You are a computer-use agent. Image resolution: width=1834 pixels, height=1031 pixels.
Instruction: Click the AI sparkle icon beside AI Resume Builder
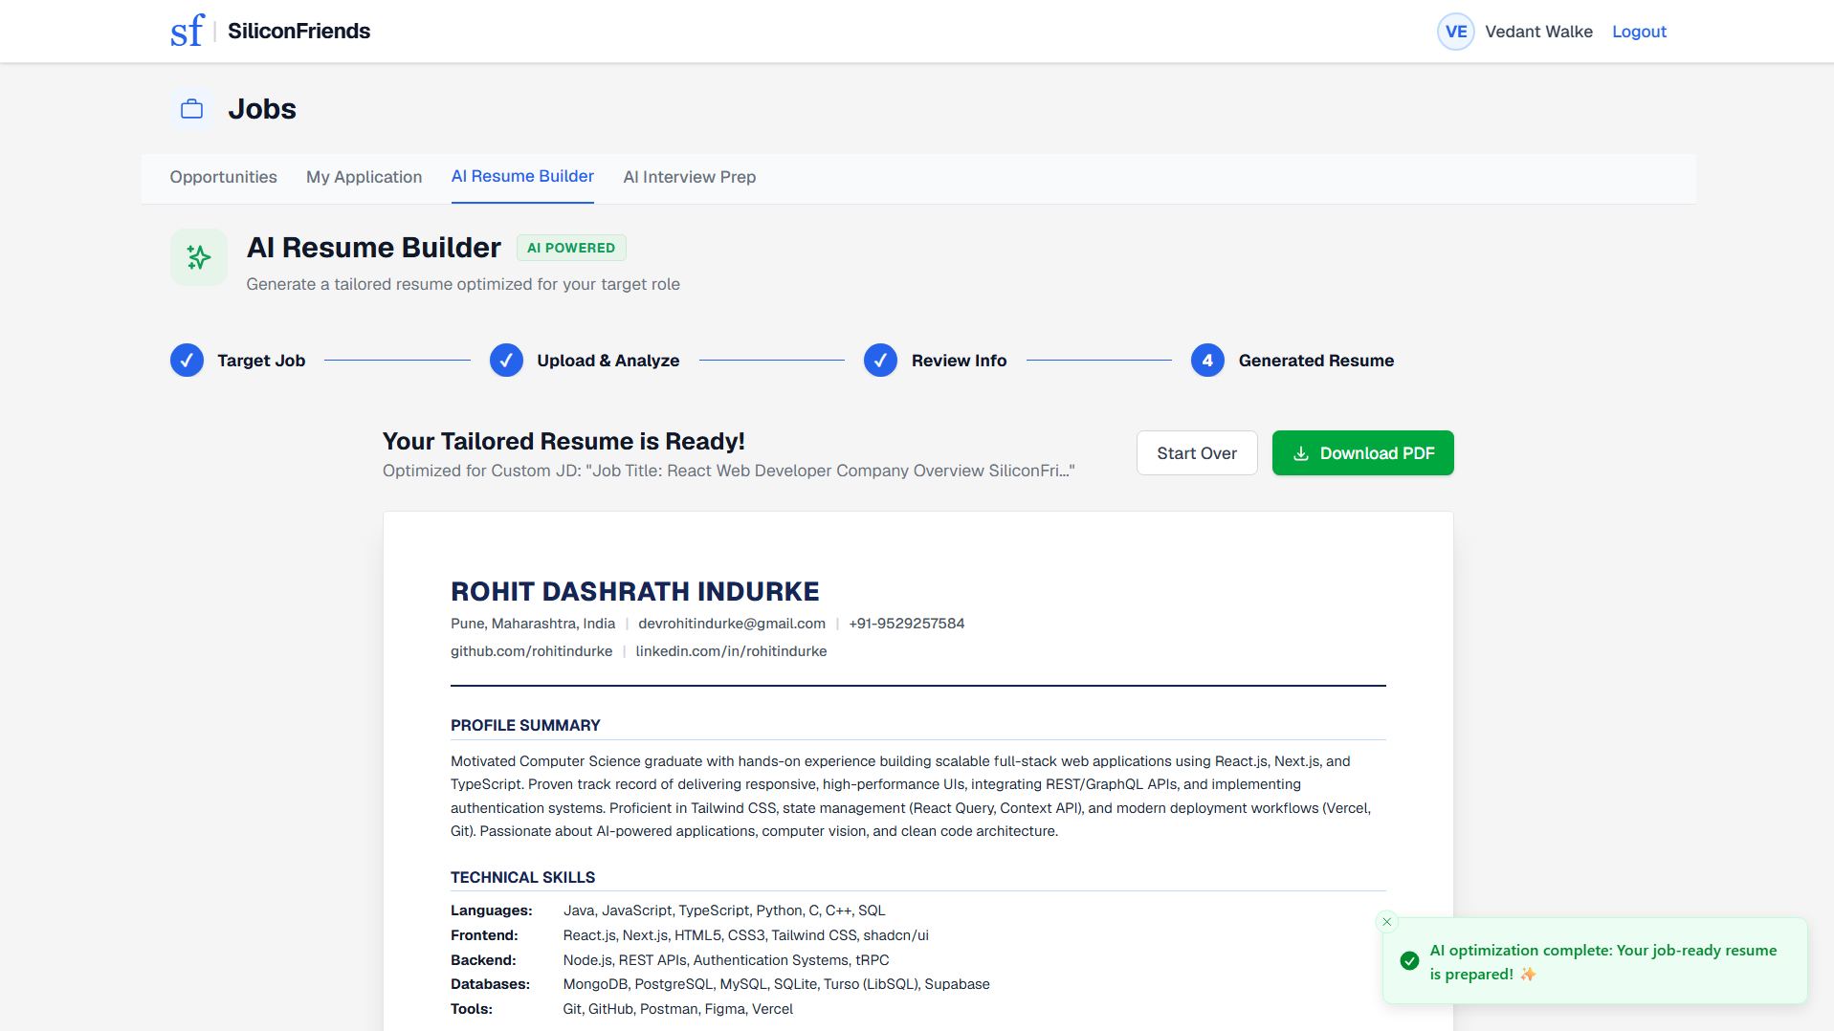coord(199,257)
